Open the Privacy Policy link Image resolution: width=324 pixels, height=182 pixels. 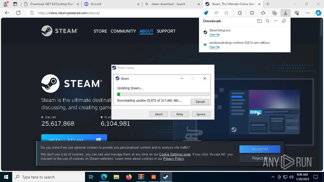click(x=173, y=158)
